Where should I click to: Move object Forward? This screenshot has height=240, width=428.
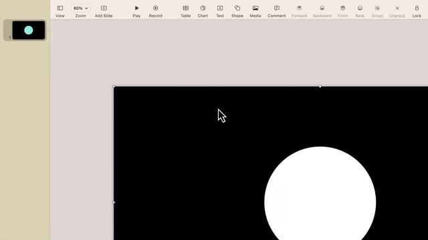click(299, 11)
